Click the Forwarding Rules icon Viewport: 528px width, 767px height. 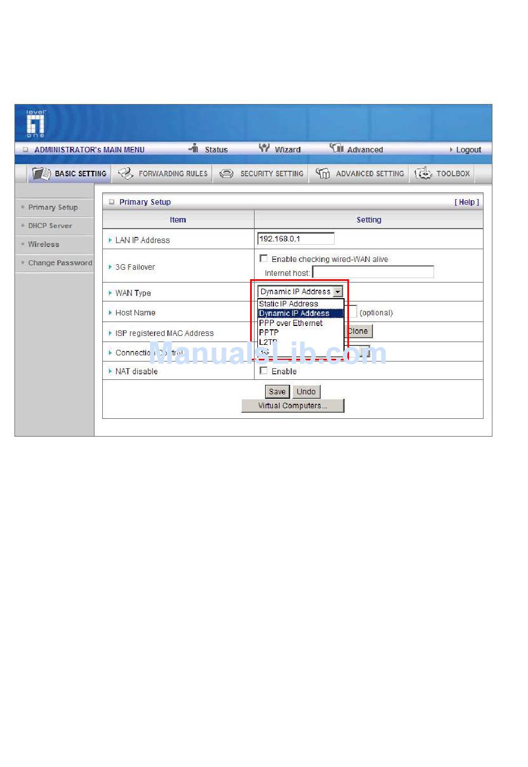pos(126,174)
